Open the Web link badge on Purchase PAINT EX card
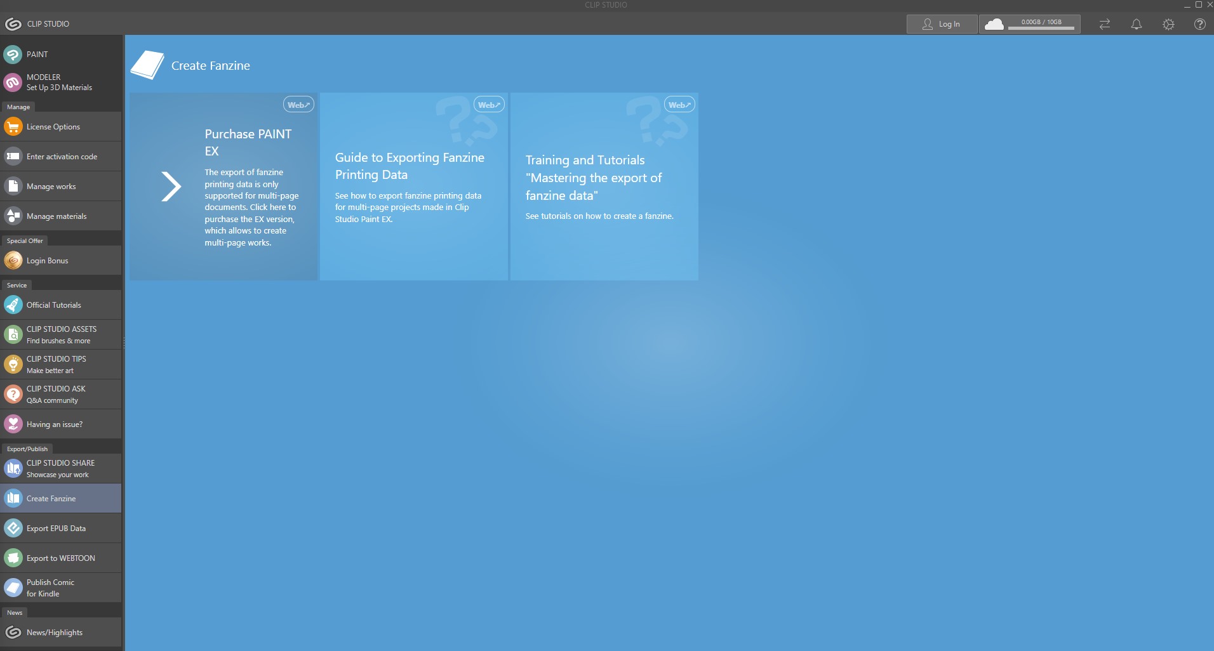The image size is (1214, 651). pyautogui.click(x=298, y=105)
